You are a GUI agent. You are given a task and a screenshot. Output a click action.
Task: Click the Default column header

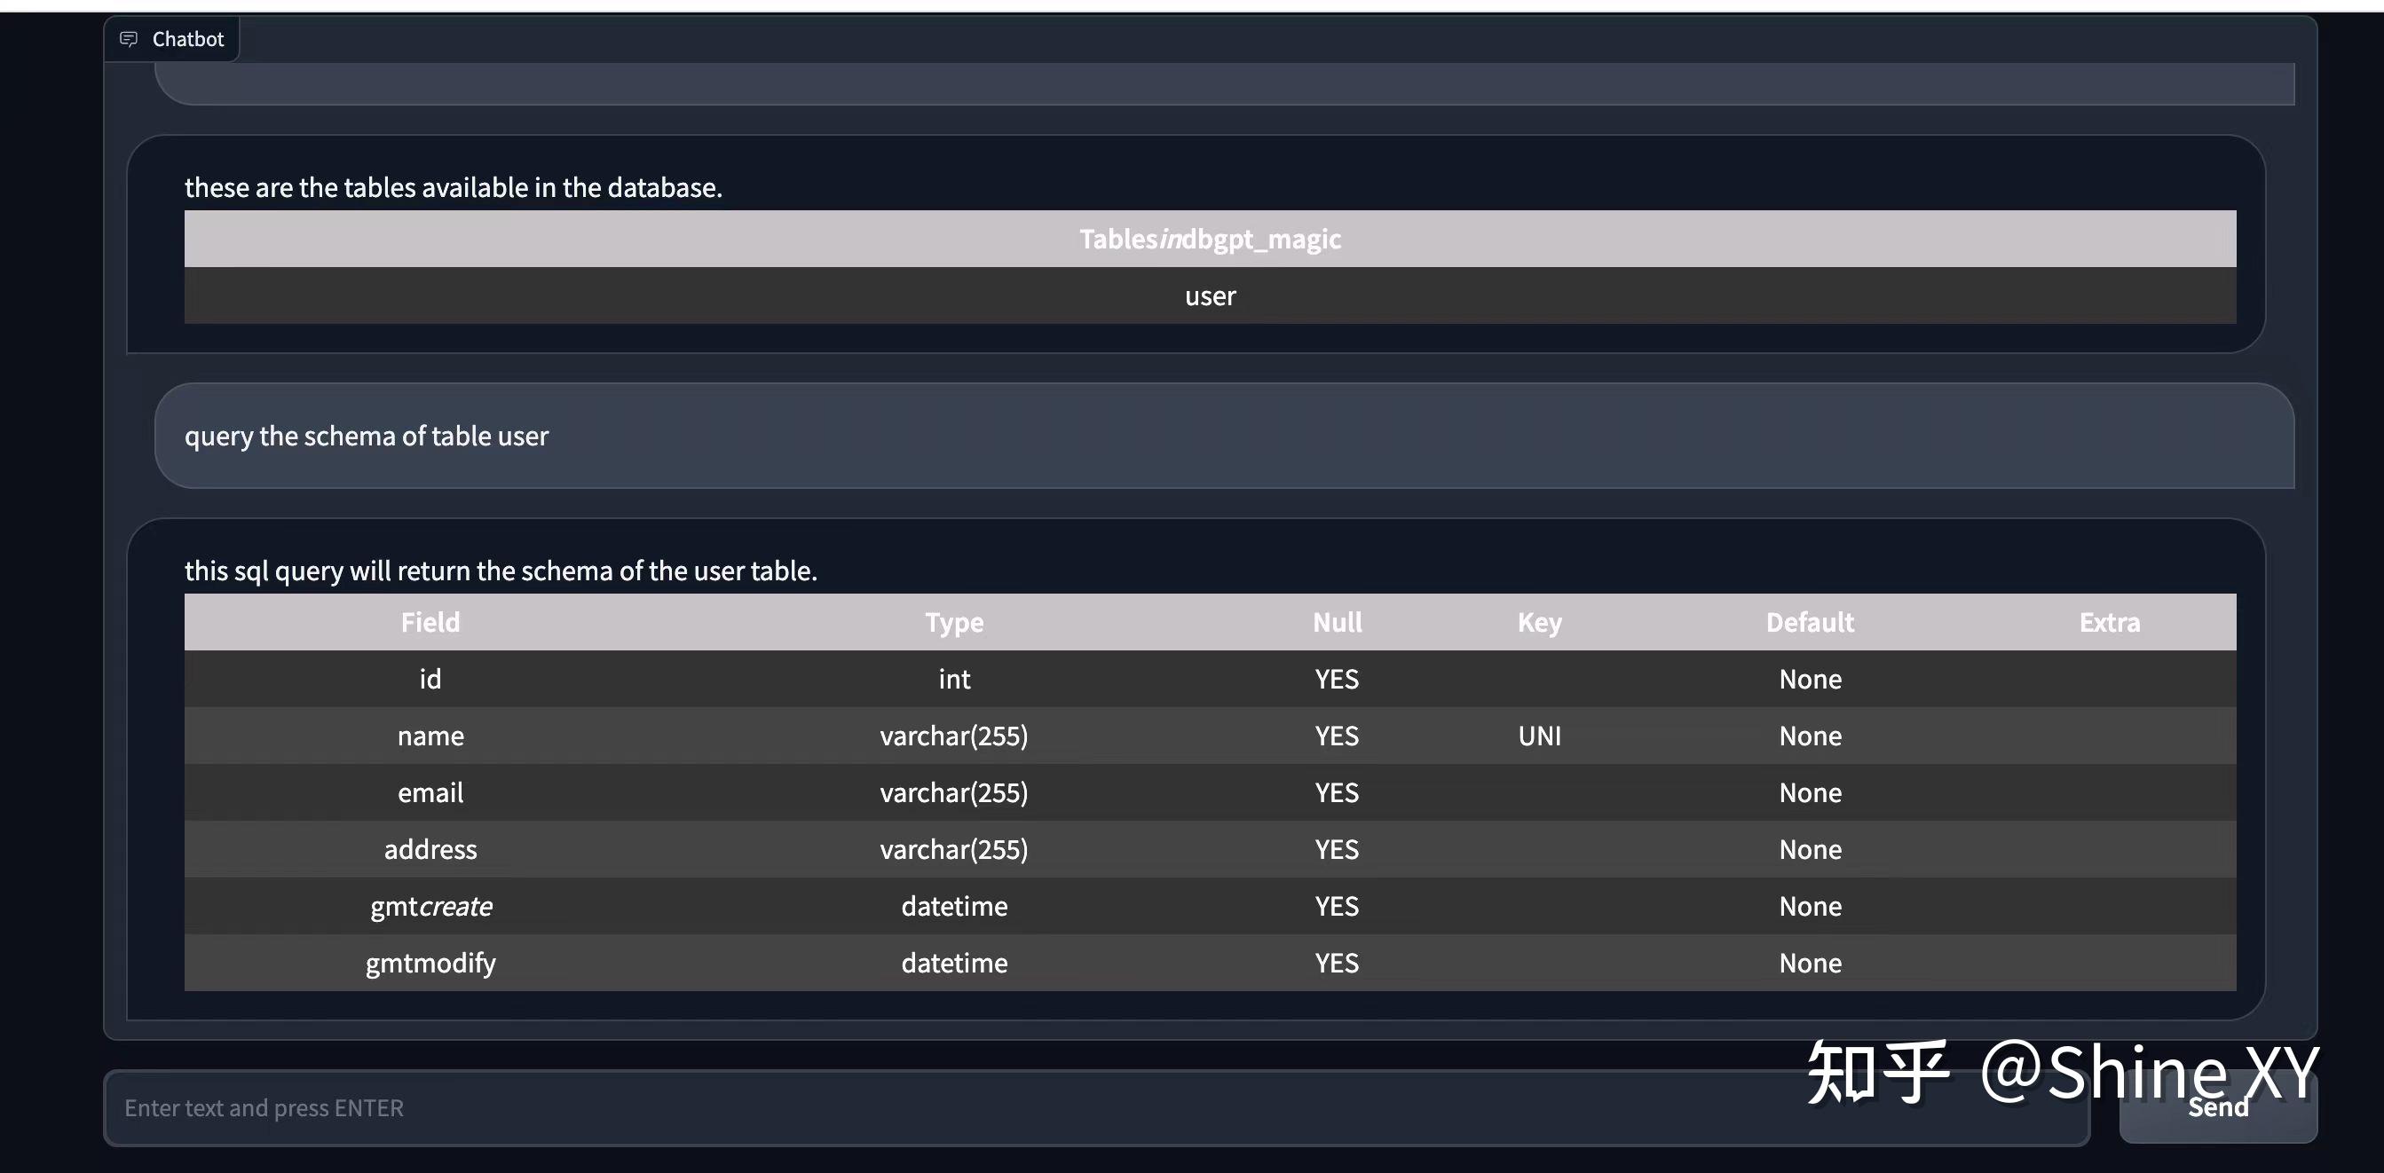[1811, 622]
